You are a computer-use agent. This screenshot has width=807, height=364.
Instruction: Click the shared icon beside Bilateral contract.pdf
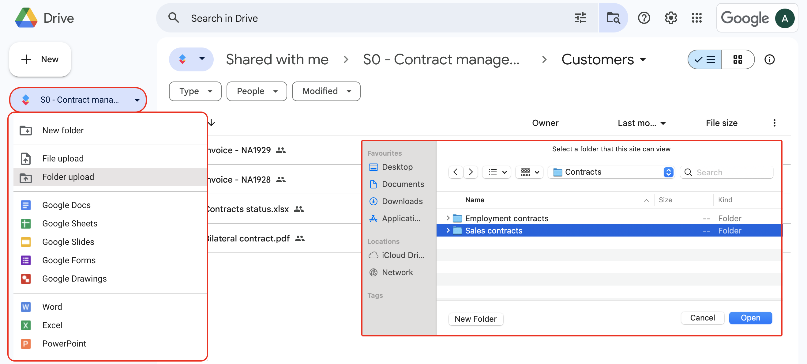300,238
